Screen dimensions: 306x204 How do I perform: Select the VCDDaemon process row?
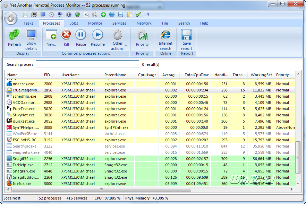coord(150,103)
